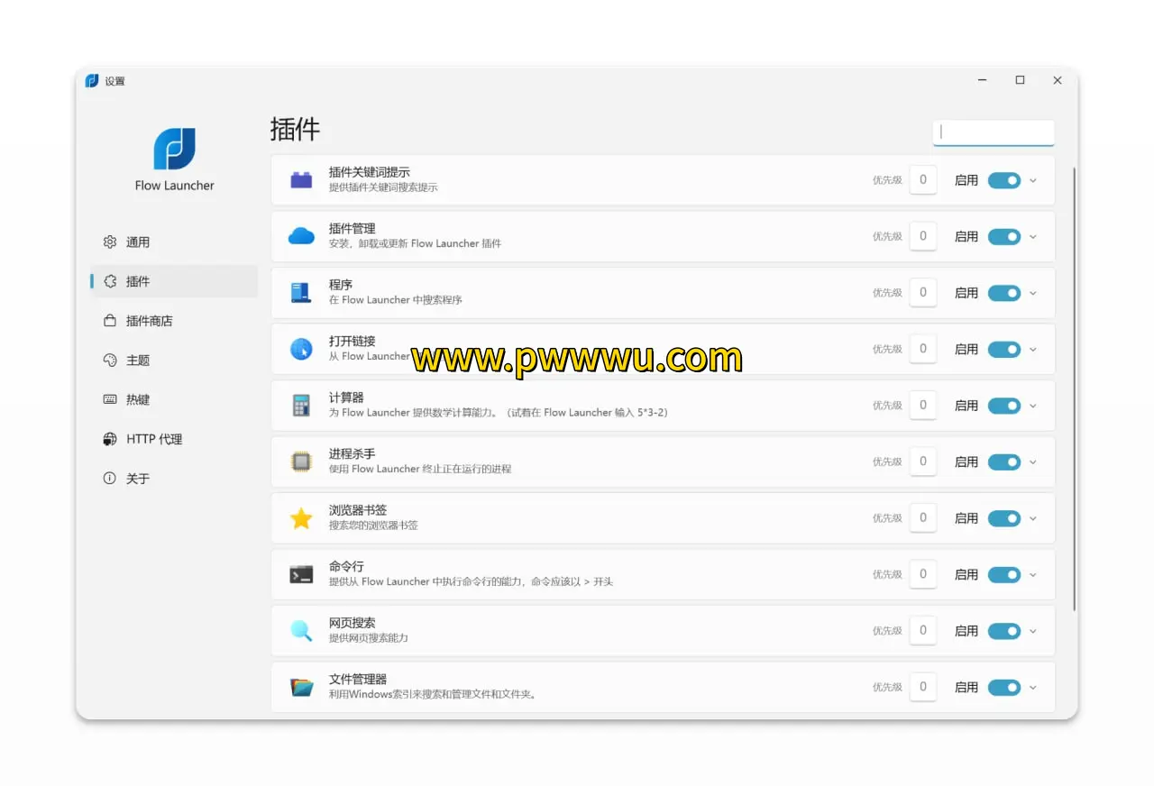Expand the 文件管理器 plugin options chevron

(x=1033, y=687)
